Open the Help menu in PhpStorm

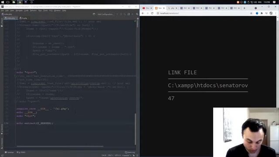click(64, 10)
